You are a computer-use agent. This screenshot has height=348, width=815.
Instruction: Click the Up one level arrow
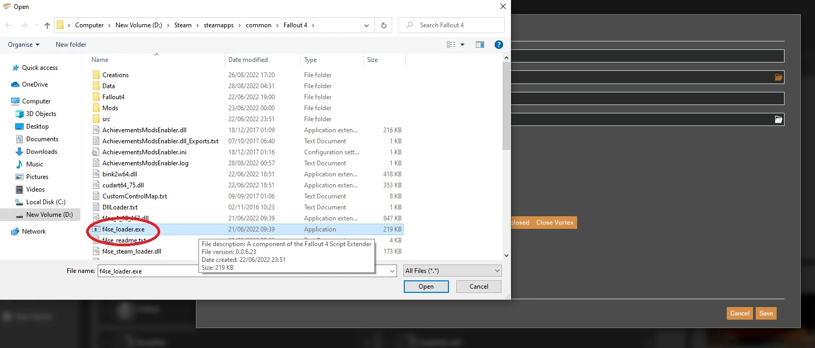pos(47,25)
